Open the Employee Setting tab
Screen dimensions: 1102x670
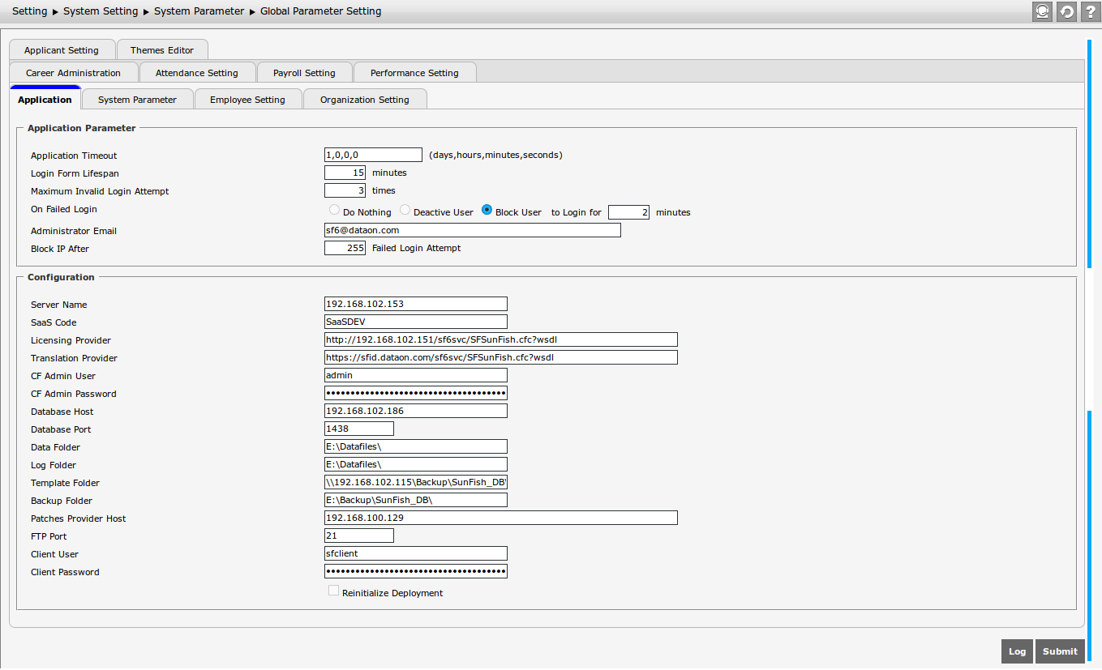[247, 100]
